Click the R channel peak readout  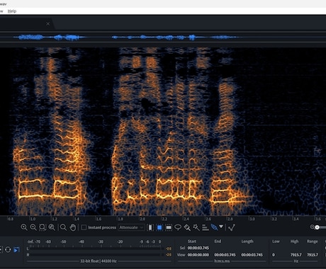pos(169,255)
